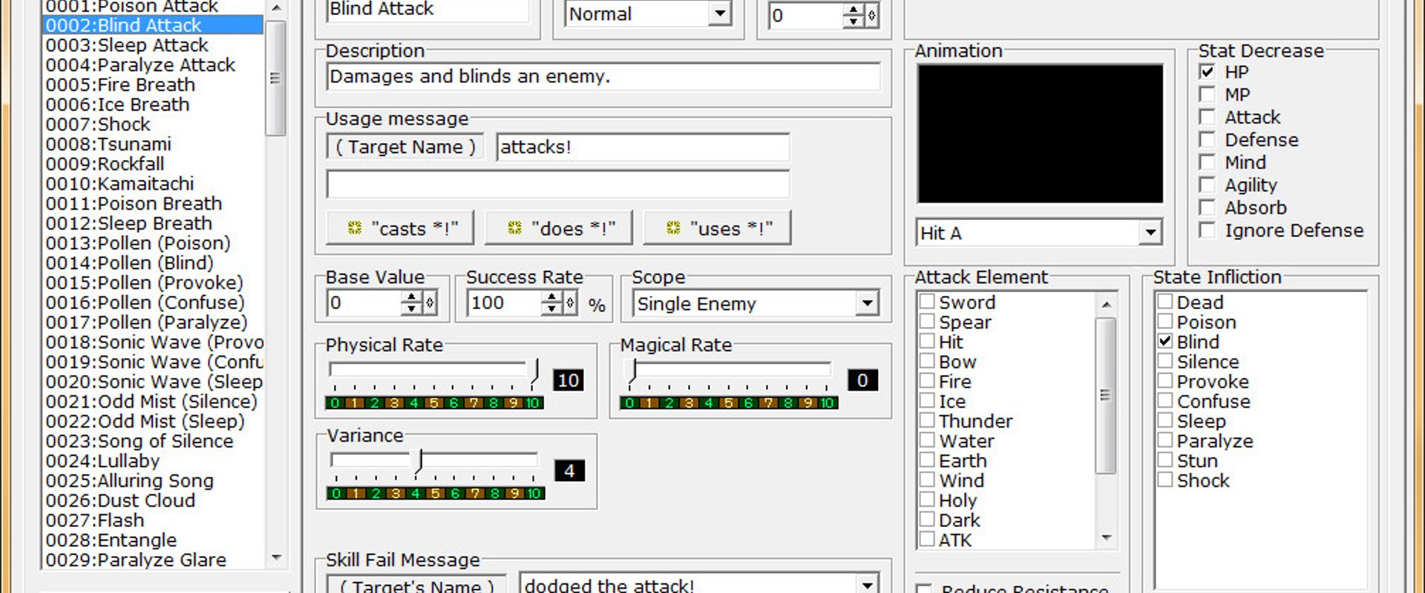Enable the MP stat decrease checkbox

point(1208,95)
